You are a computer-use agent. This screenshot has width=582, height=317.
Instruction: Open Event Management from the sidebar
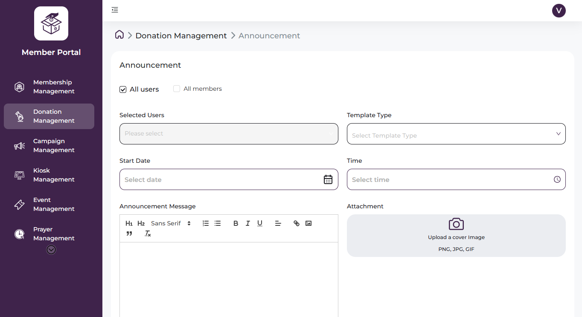point(49,204)
